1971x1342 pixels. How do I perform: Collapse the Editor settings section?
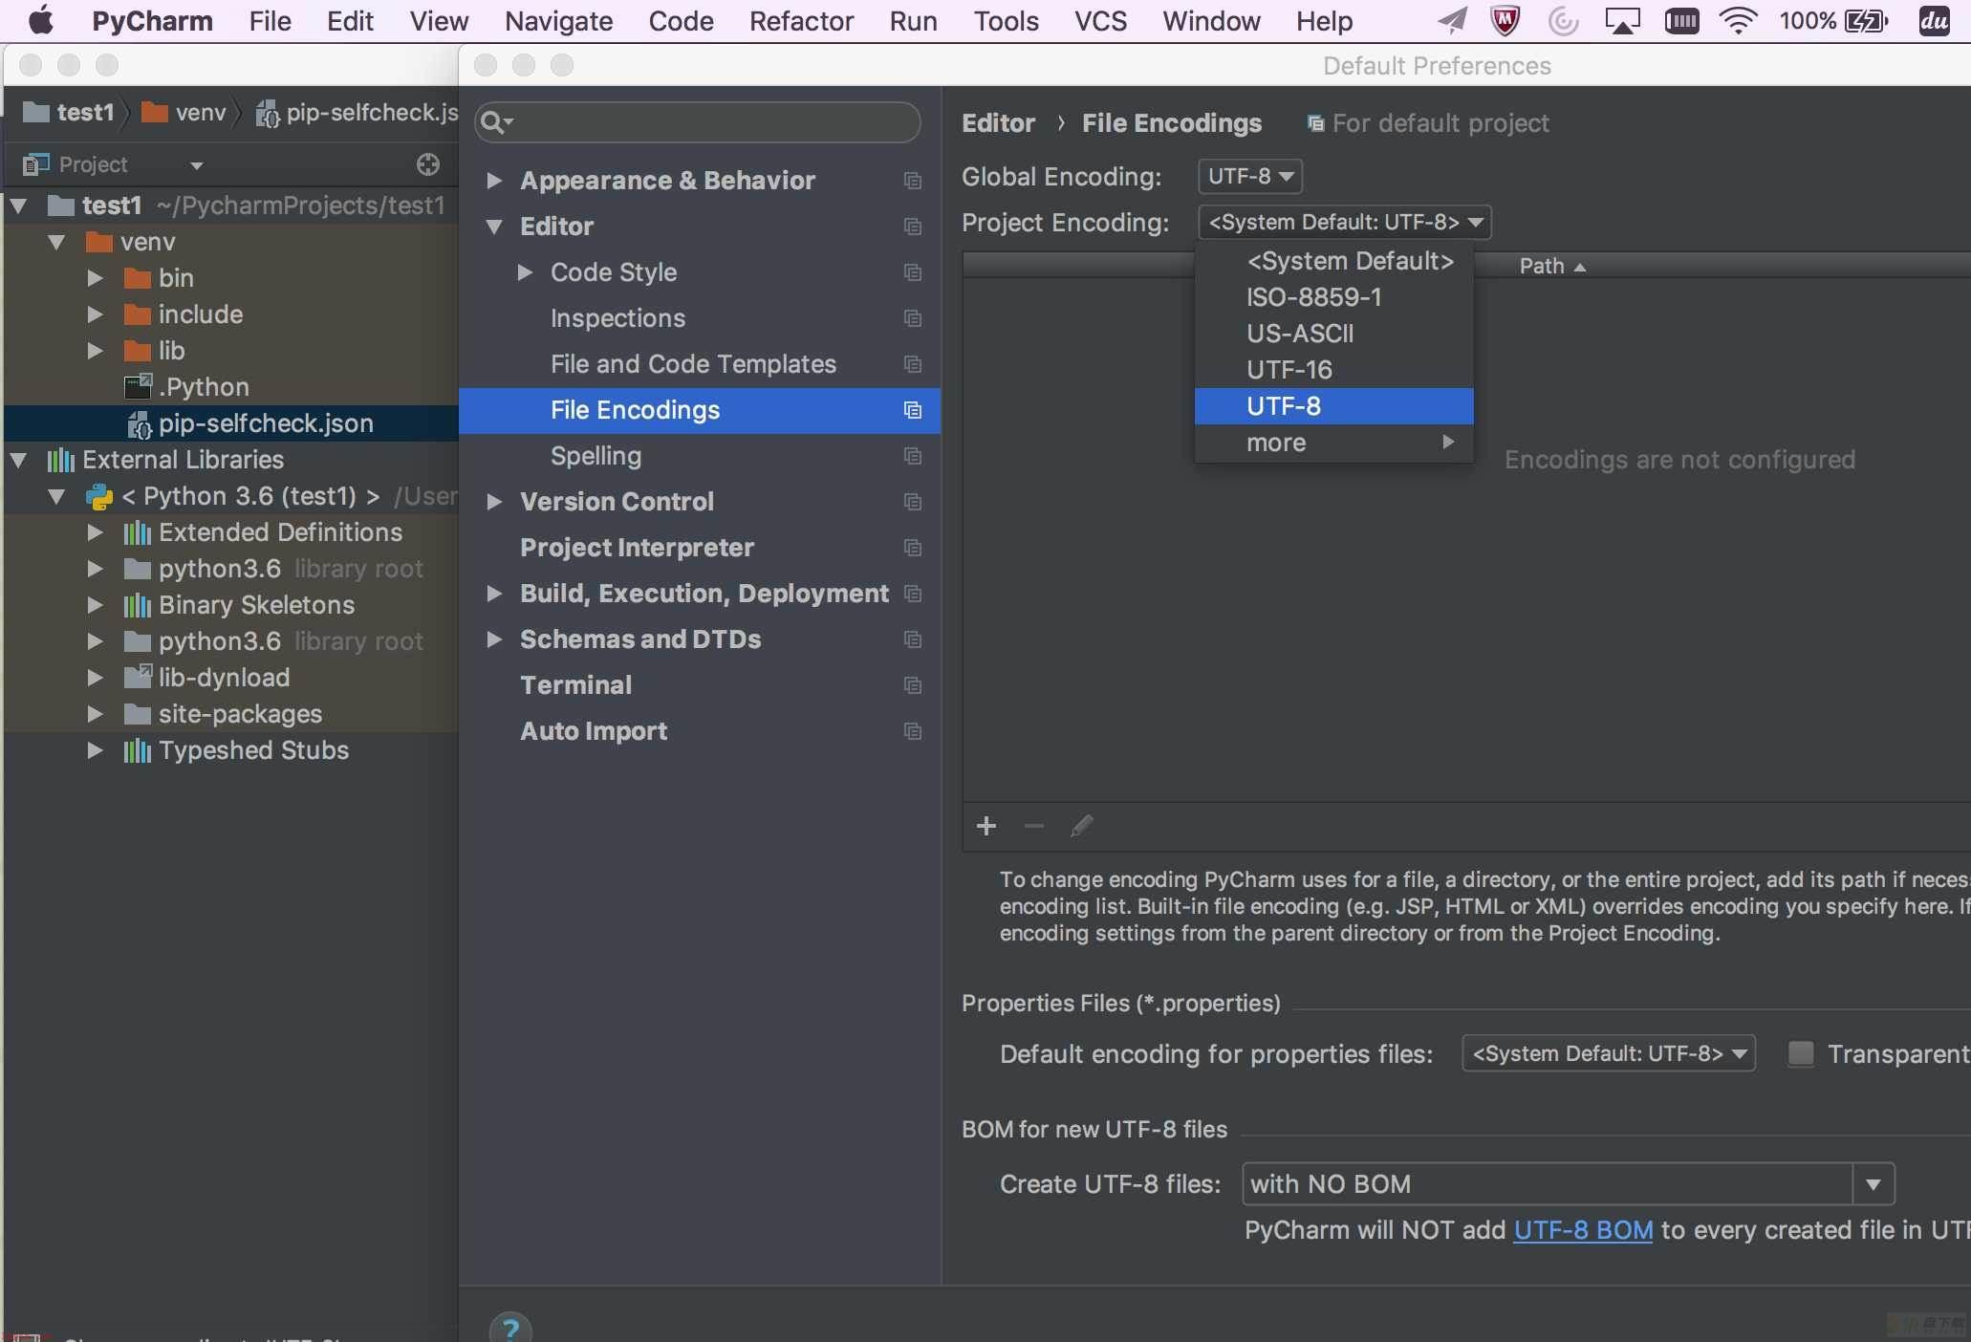point(494,227)
